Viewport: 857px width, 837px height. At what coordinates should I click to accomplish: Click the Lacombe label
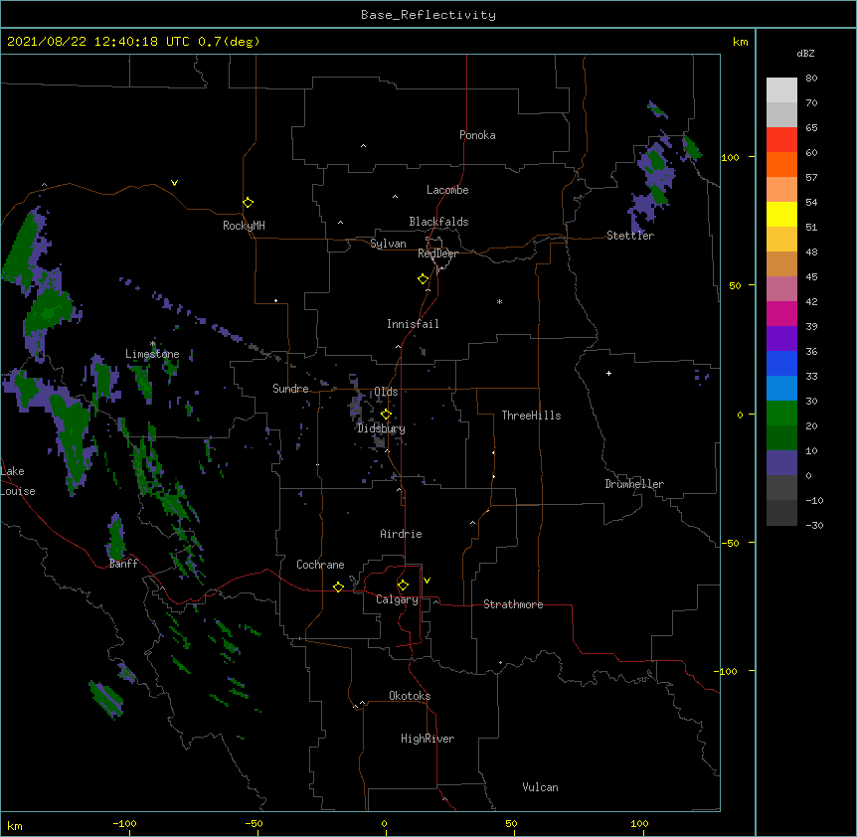(x=447, y=190)
